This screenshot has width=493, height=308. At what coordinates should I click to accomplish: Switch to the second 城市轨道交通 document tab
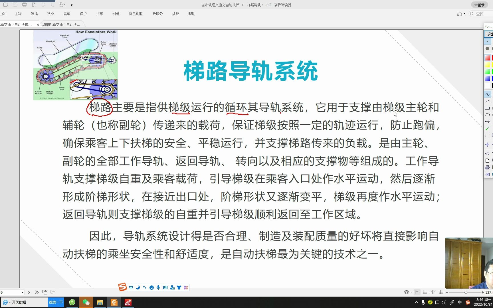click(x=61, y=24)
